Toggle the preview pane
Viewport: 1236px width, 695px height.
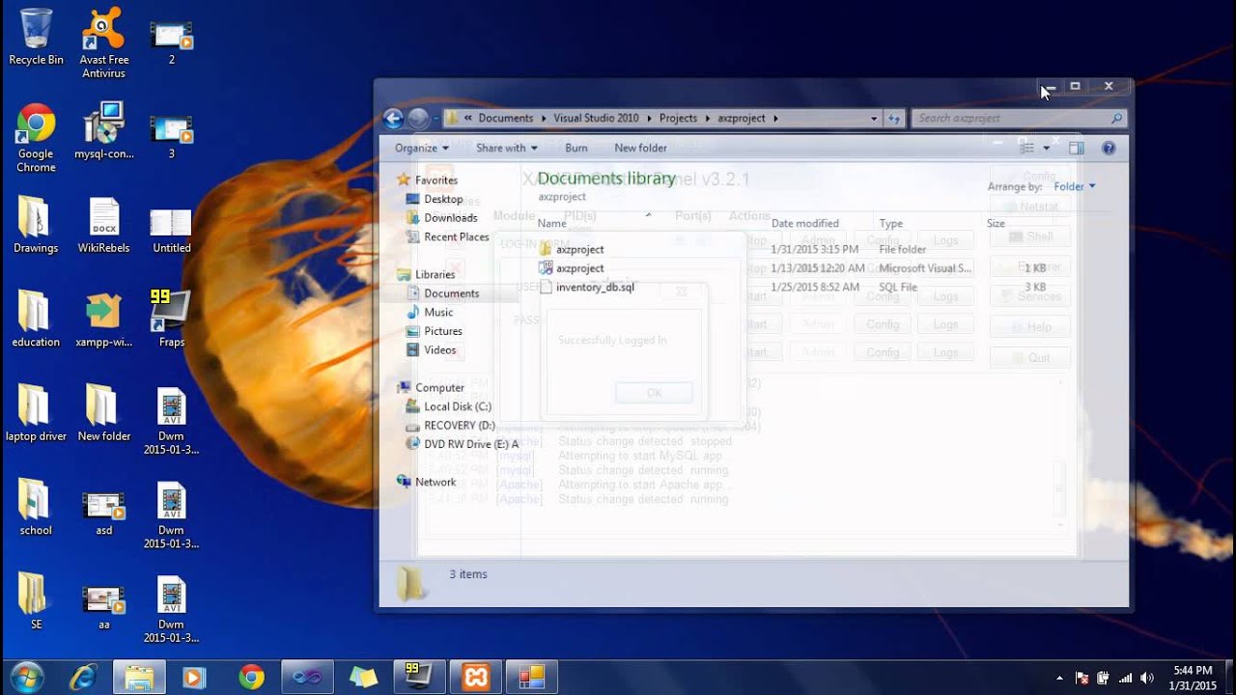pyautogui.click(x=1077, y=148)
